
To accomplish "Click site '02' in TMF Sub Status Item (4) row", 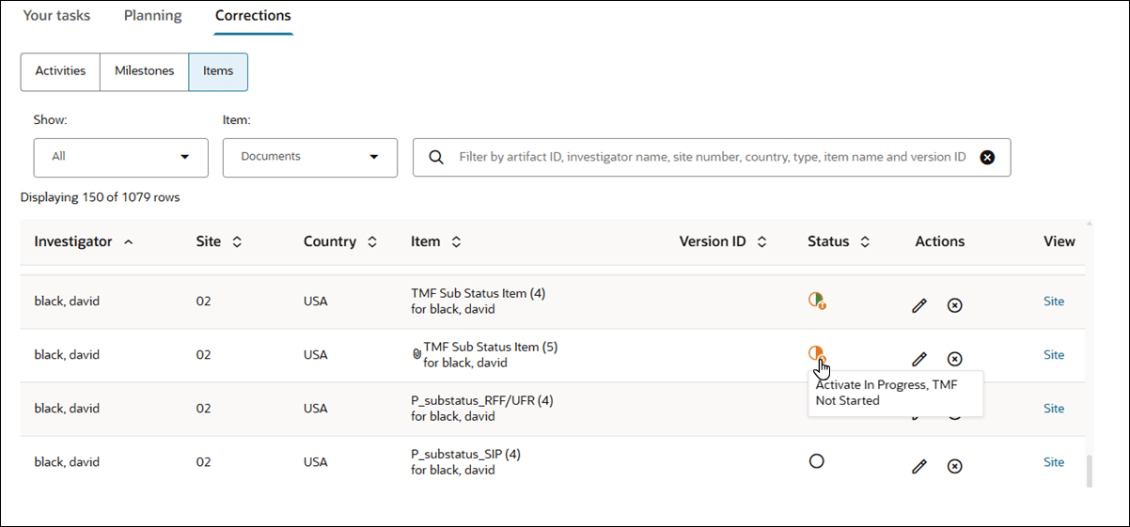I will (x=203, y=302).
